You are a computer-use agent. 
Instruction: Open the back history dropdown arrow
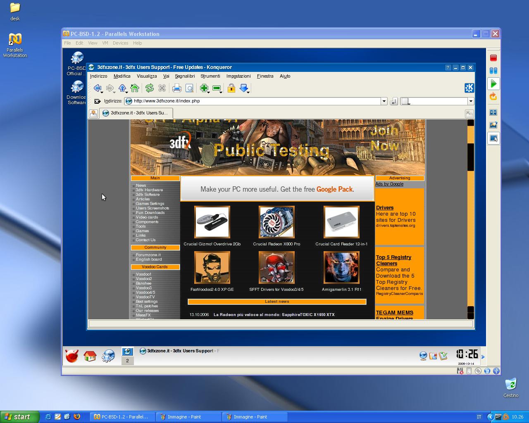[102, 92]
